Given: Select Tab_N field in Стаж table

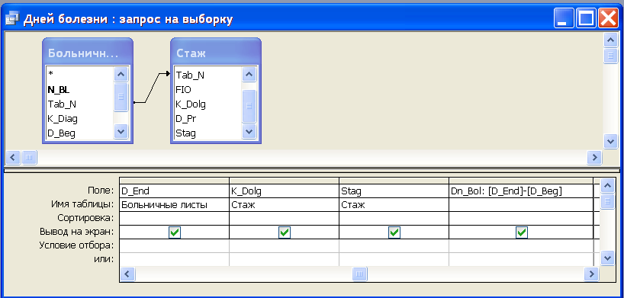Looking at the screenshot, I should 207,75.
